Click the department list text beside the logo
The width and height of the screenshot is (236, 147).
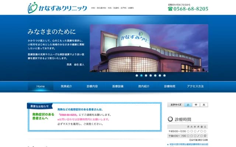(112, 8)
